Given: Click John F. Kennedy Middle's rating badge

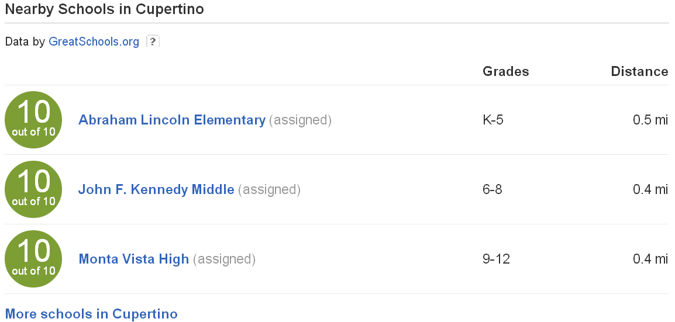Looking at the screenshot, I should [x=33, y=189].
